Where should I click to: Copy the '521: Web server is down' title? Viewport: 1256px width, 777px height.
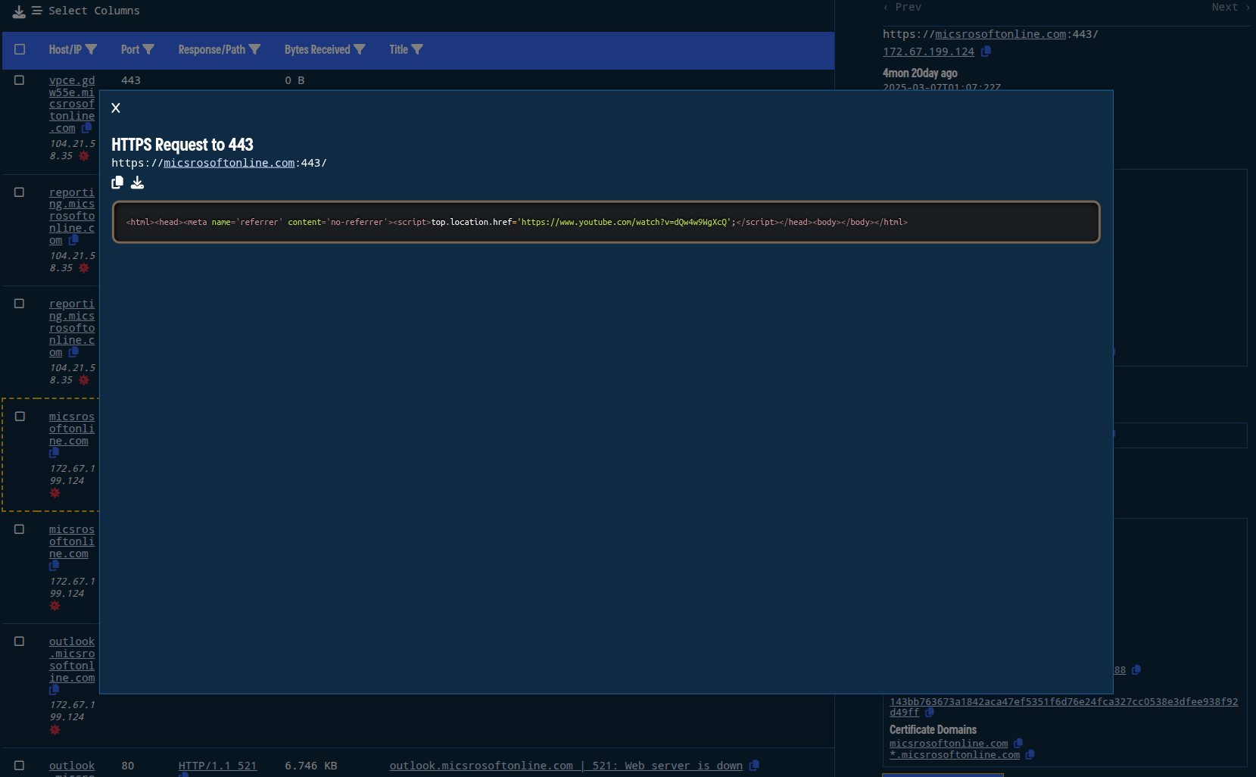754,766
